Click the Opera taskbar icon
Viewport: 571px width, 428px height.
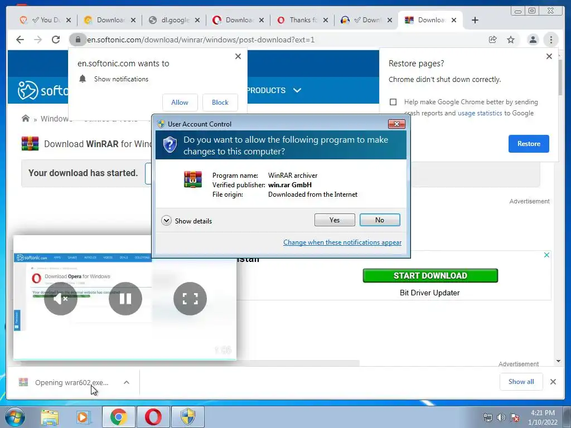point(153,417)
